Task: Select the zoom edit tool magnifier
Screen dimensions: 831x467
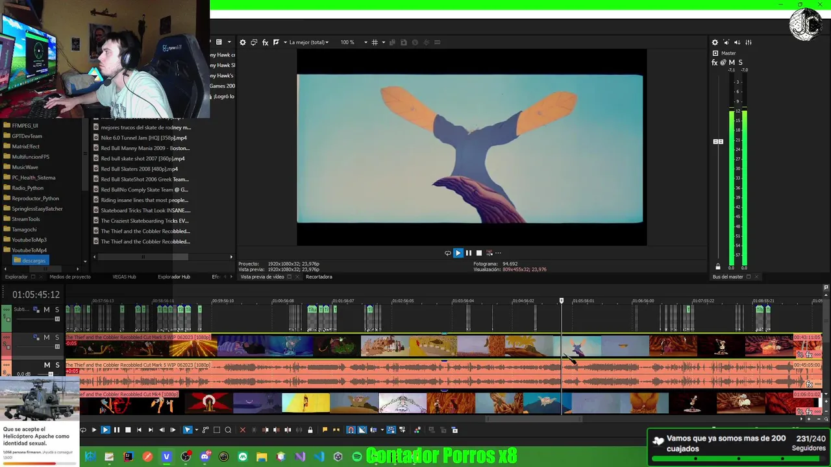Action: [x=228, y=430]
